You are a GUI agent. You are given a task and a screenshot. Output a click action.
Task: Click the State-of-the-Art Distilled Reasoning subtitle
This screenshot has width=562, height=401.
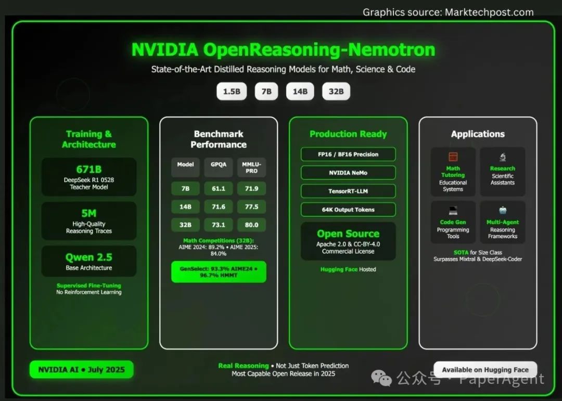coord(283,69)
